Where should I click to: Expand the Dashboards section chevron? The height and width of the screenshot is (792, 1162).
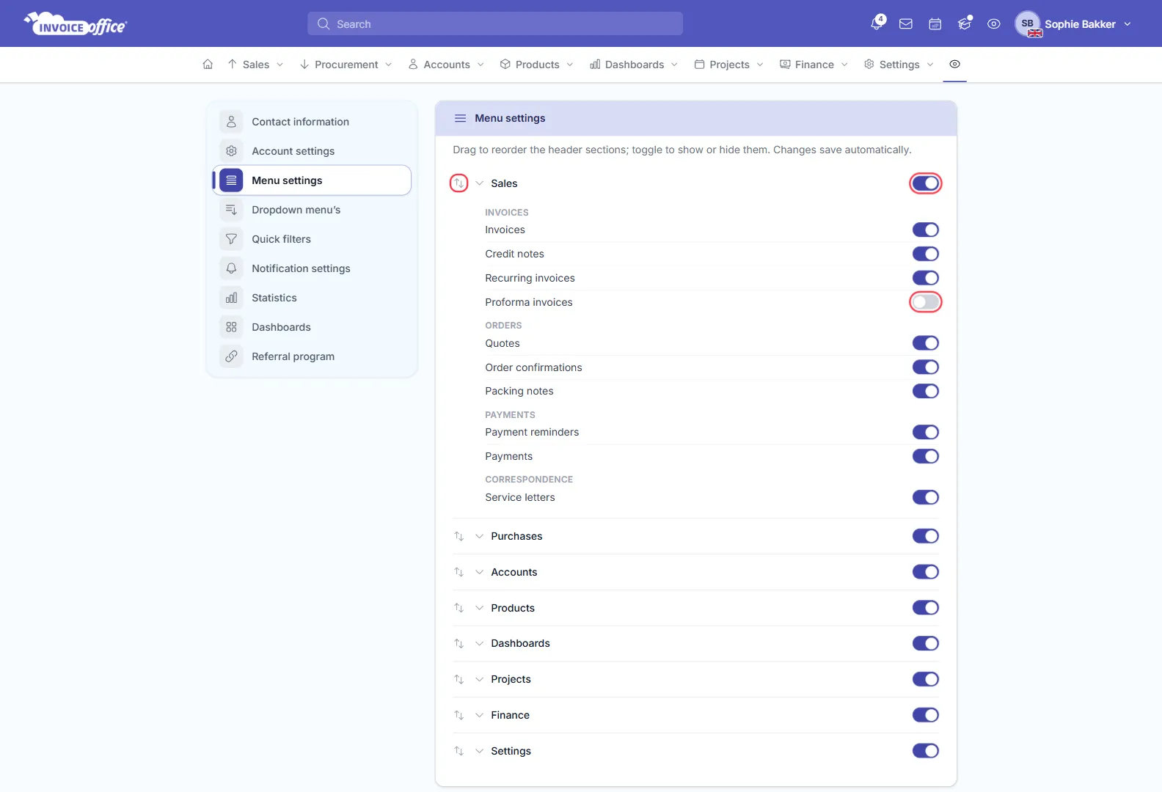coord(479,643)
